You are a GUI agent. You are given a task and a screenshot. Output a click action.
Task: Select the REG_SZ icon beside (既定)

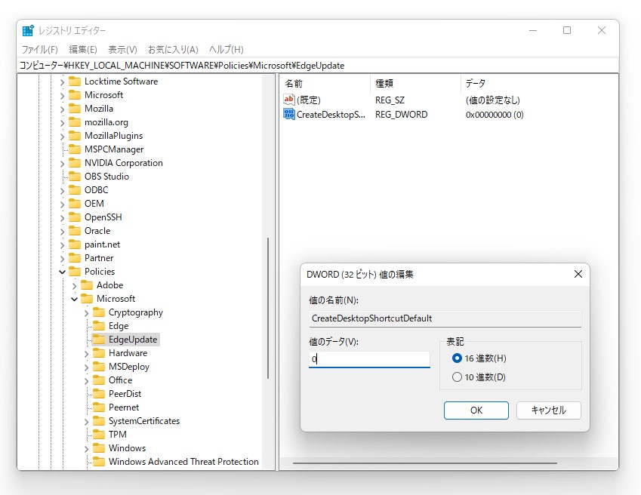290,99
